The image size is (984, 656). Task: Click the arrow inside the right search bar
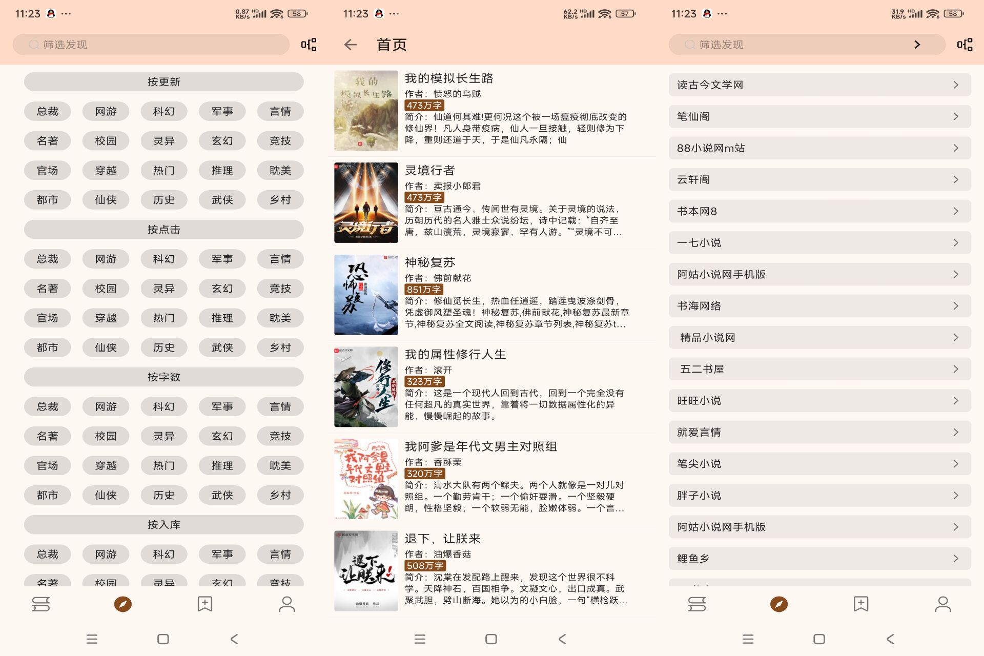tap(917, 45)
